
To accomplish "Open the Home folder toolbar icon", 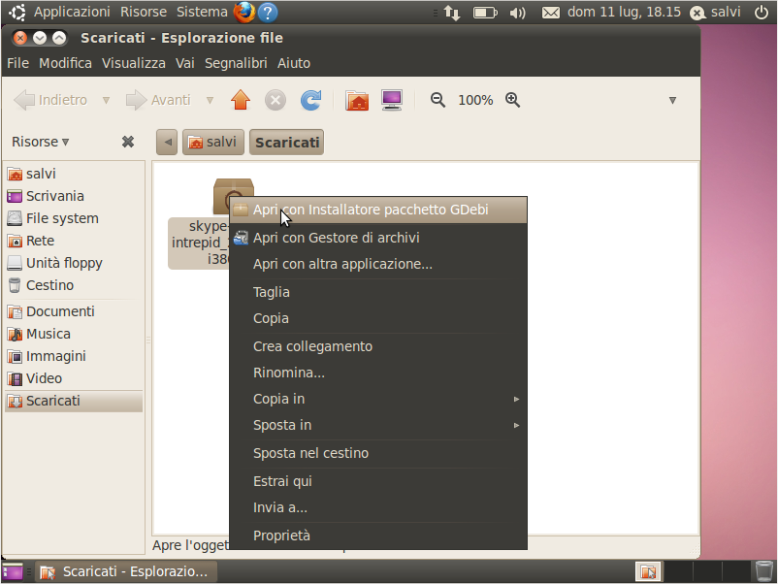I will 357,100.
